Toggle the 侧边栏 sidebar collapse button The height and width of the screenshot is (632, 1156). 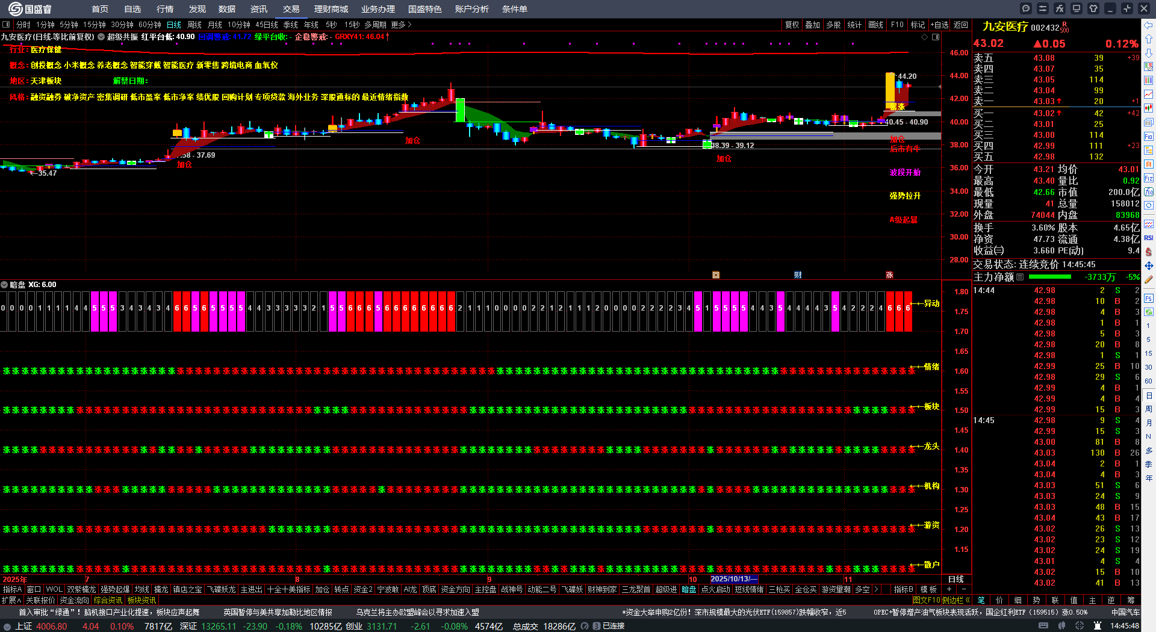click(956, 599)
